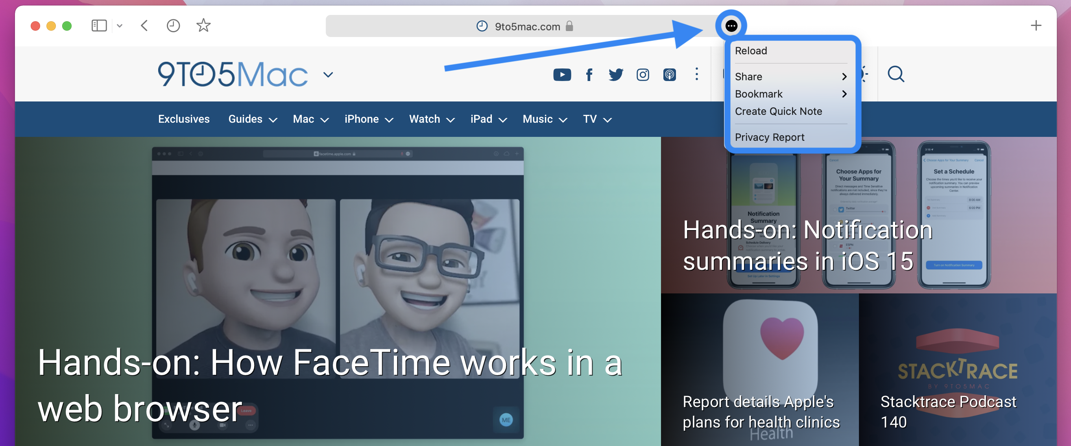Click the vertical three-dot more icon
1071x446 pixels.
tap(696, 74)
